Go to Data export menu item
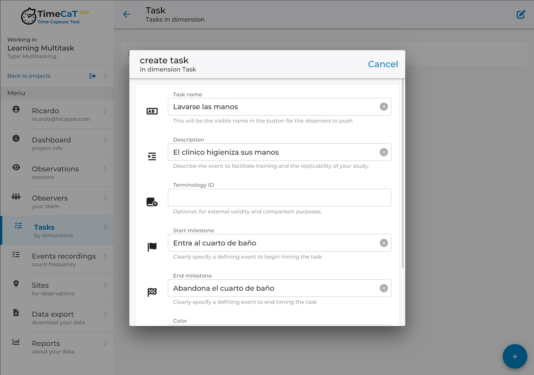This screenshot has height=375, width=534. [53, 318]
